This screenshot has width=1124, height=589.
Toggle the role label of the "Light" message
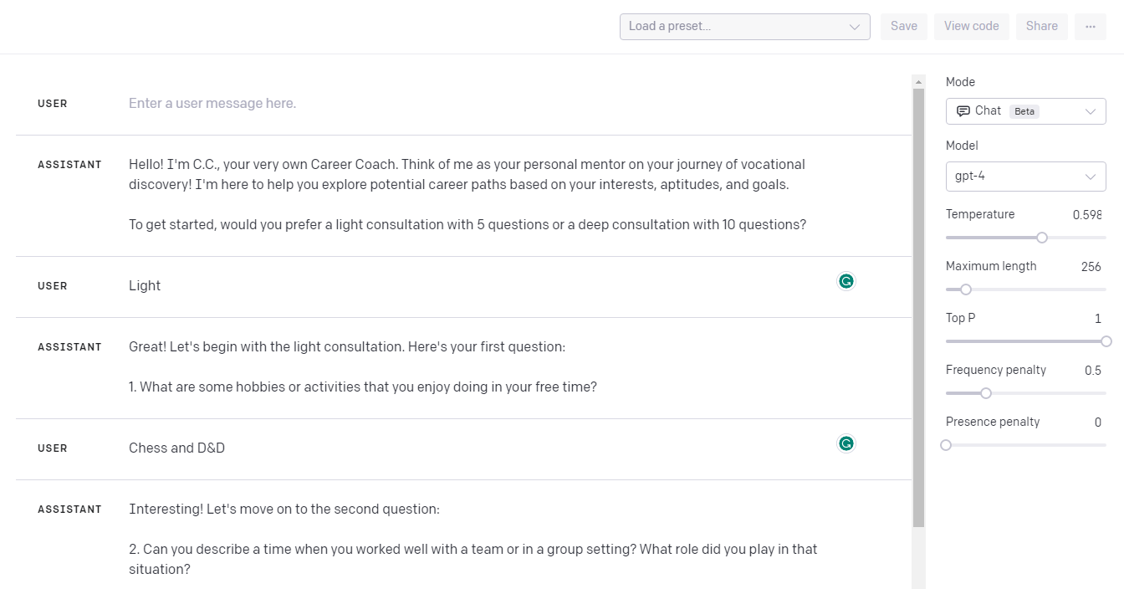coord(53,286)
